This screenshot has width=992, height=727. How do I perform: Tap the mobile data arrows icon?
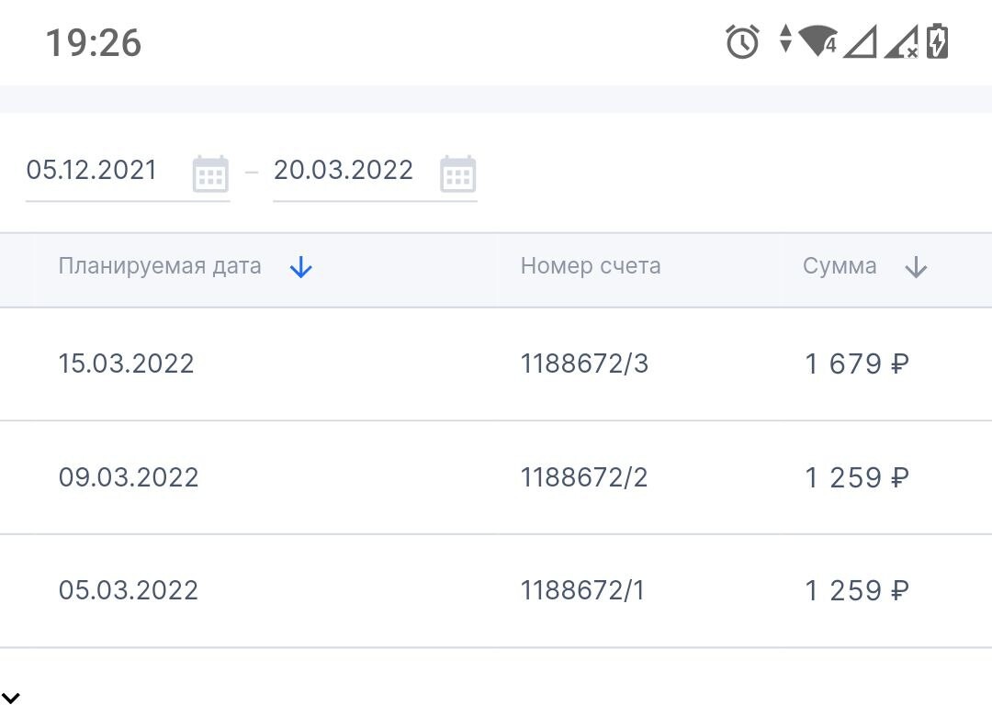(x=784, y=39)
